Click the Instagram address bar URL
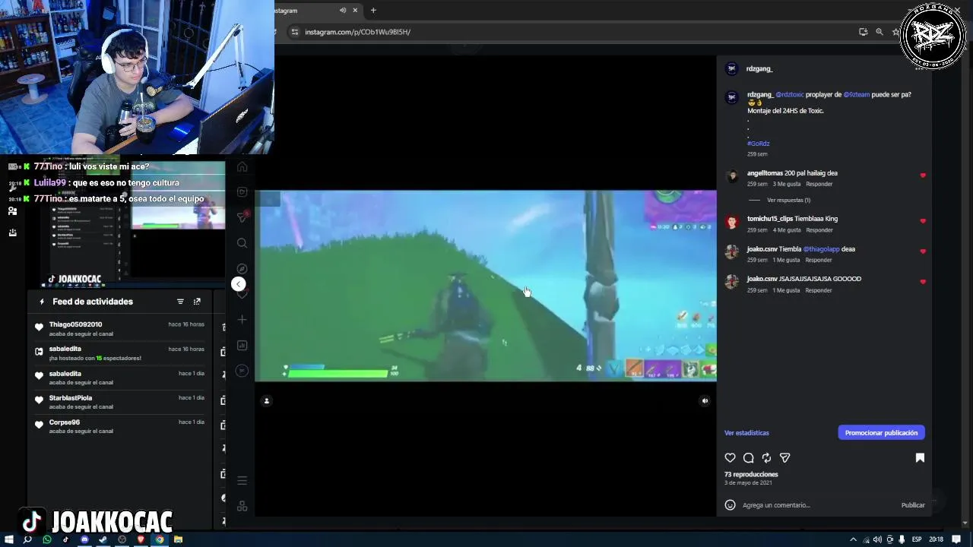The width and height of the screenshot is (973, 547). point(357,32)
